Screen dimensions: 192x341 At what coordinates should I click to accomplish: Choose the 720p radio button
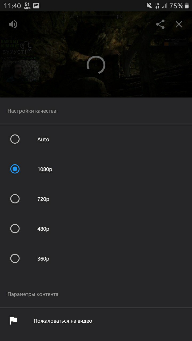tap(15, 199)
